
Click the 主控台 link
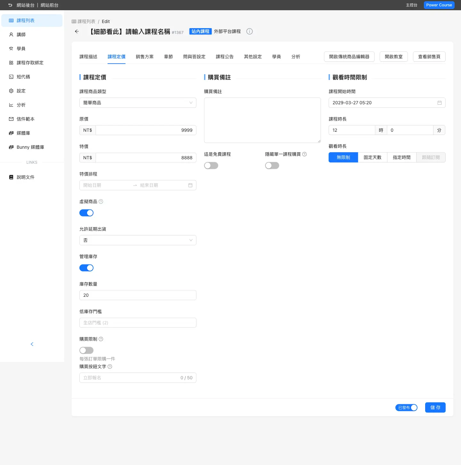pyautogui.click(x=412, y=5)
